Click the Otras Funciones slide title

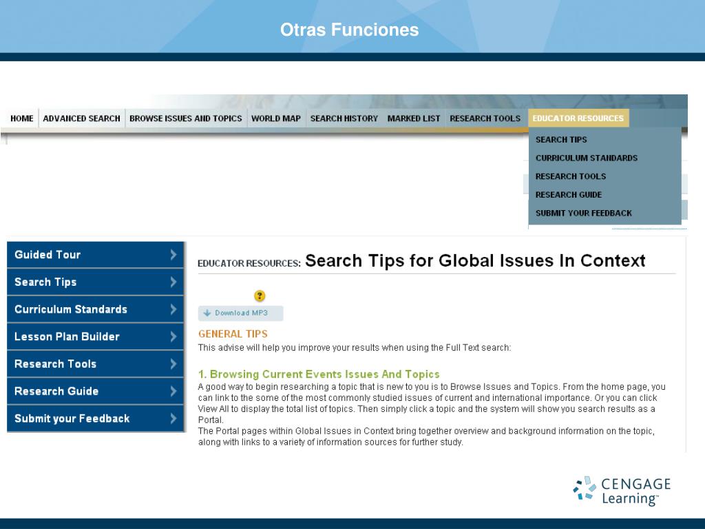click(x=349, y=30)
